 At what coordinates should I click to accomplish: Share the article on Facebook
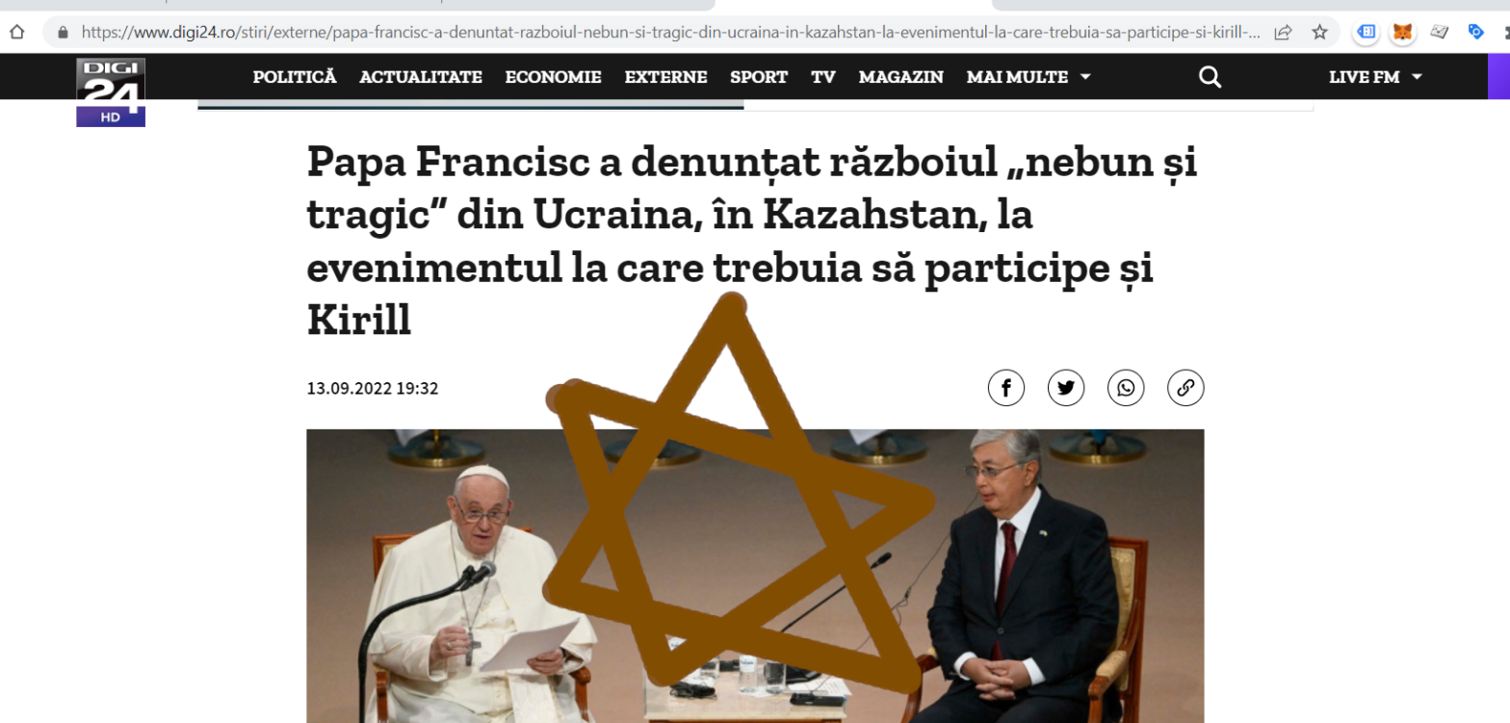1005,388
